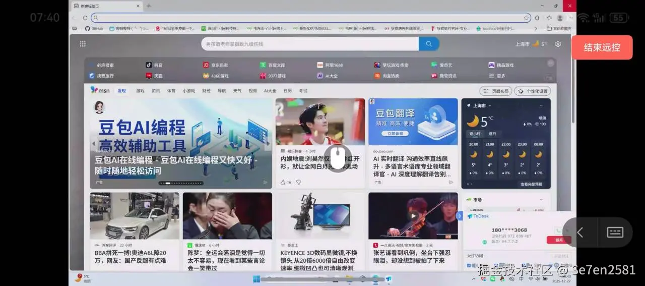Open the KEYENCE 3D数码显微镜 ad

tap(320, 232)
